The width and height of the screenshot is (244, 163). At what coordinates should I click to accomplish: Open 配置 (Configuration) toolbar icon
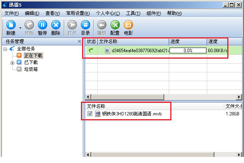[x=115, y=25]
